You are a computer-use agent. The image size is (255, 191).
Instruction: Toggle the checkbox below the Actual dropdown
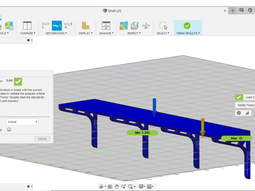(x=9, y=130)
